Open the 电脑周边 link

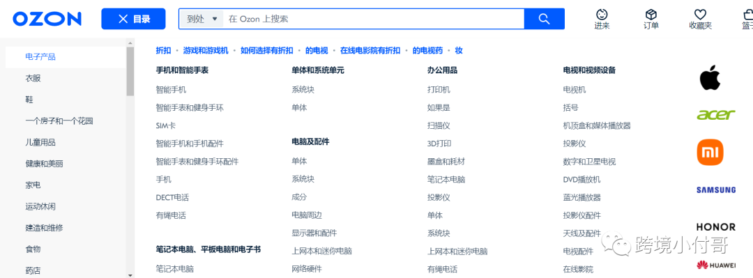pyautogui.click(x=306, y=215)
